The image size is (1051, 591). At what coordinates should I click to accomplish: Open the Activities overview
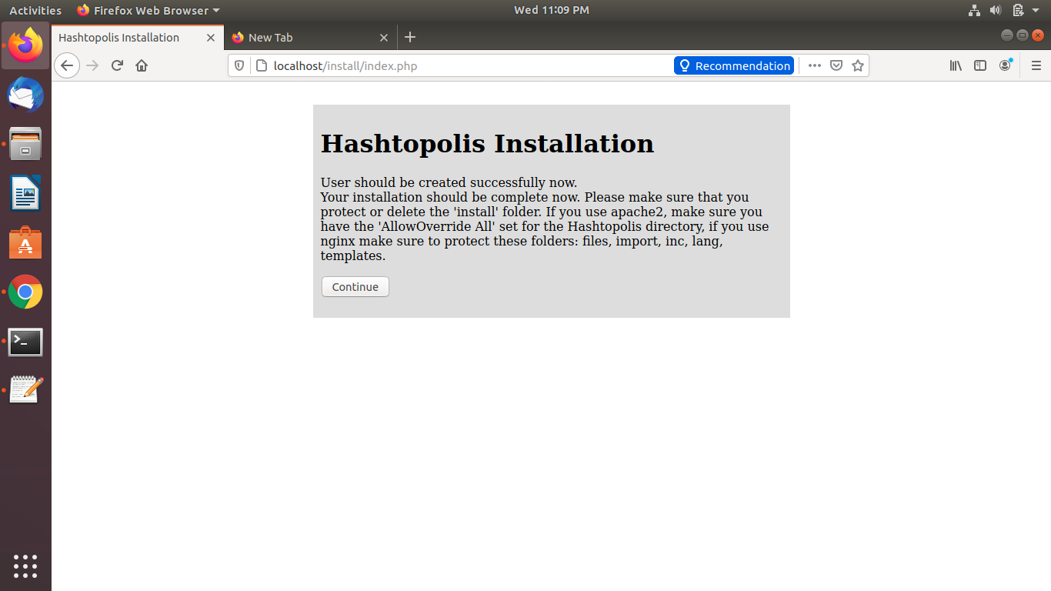pyautogui.click(x=35, y=10)
